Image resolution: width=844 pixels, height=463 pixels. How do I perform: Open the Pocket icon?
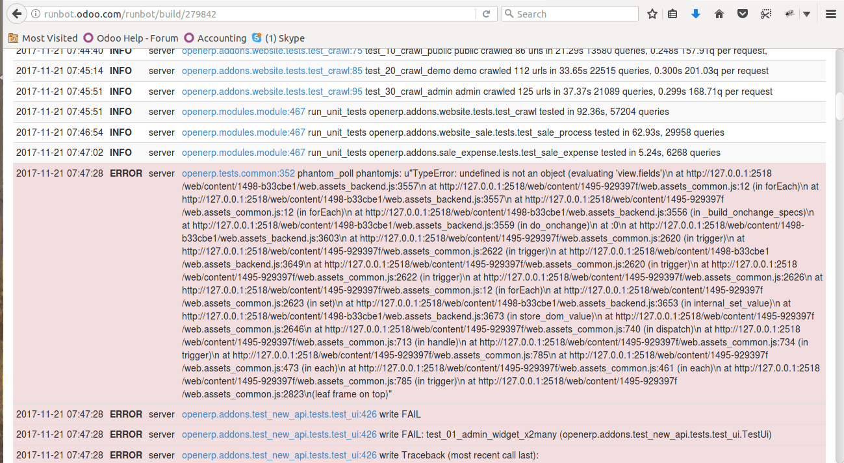pyautogui.click(x=743, y=14)
